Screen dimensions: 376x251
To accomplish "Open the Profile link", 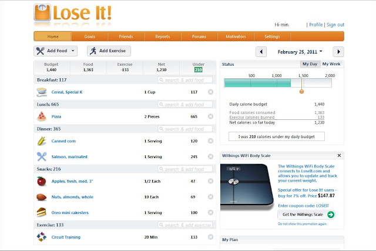I will 316,25.
